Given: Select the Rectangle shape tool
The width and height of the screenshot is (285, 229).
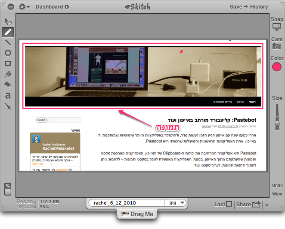Looking at the screenshot, I should click(x=8, y=63).
